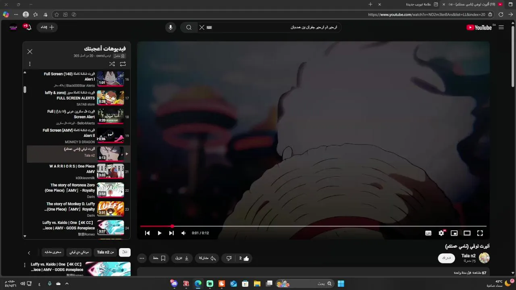The height and width of the screenshot is (290, 516).
Task: Open File Explorer from taskbar
Action: (257, 284)
